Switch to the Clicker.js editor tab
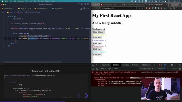 coord(41,8)
